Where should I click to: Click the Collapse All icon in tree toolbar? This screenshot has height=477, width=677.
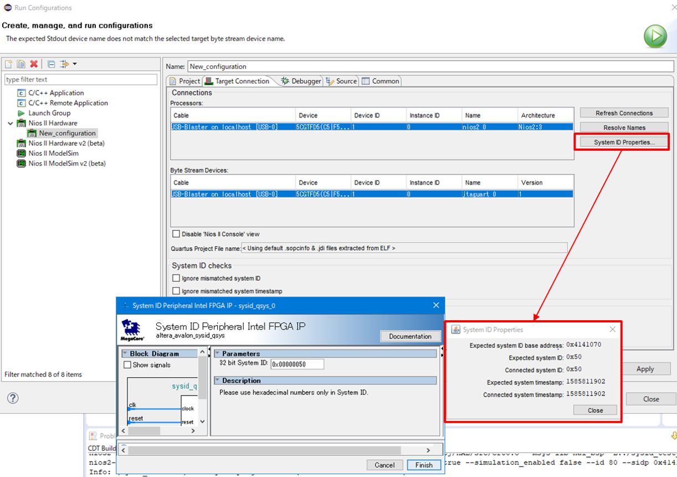[51, 64]
